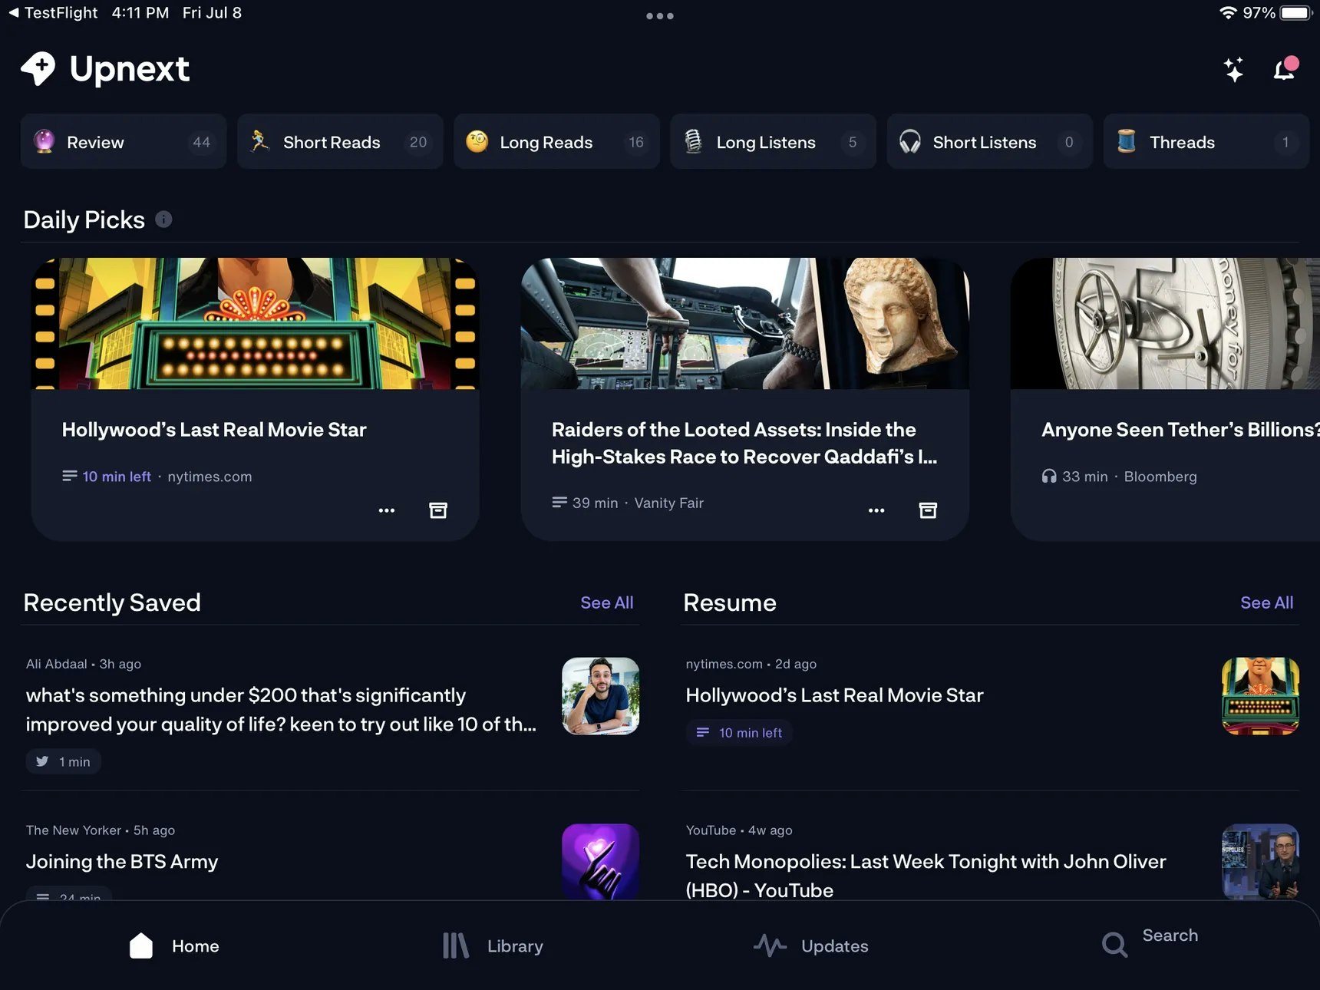This screenshot has width=1320, height=990.
Task: Tap the runner Short Reads icon
Action: [x=260, y=141]
